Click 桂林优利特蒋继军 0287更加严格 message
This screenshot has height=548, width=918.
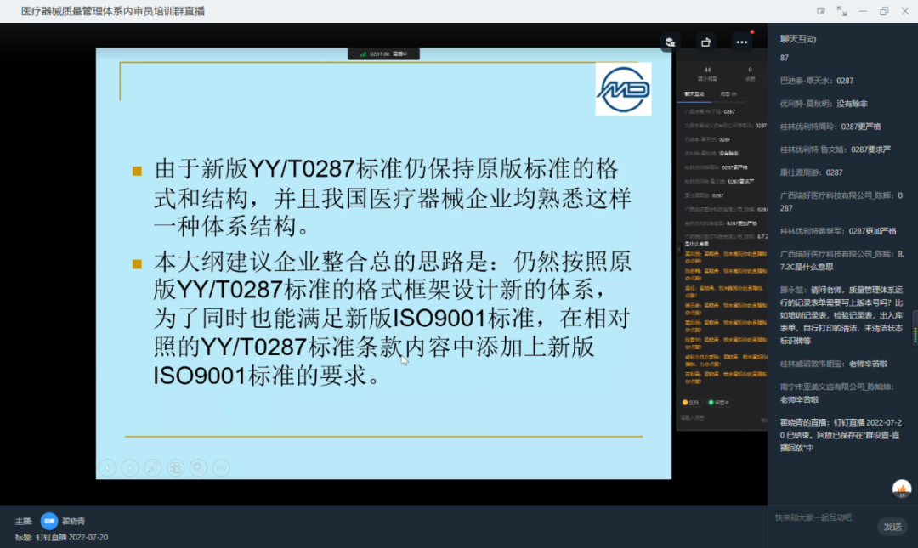838,231
